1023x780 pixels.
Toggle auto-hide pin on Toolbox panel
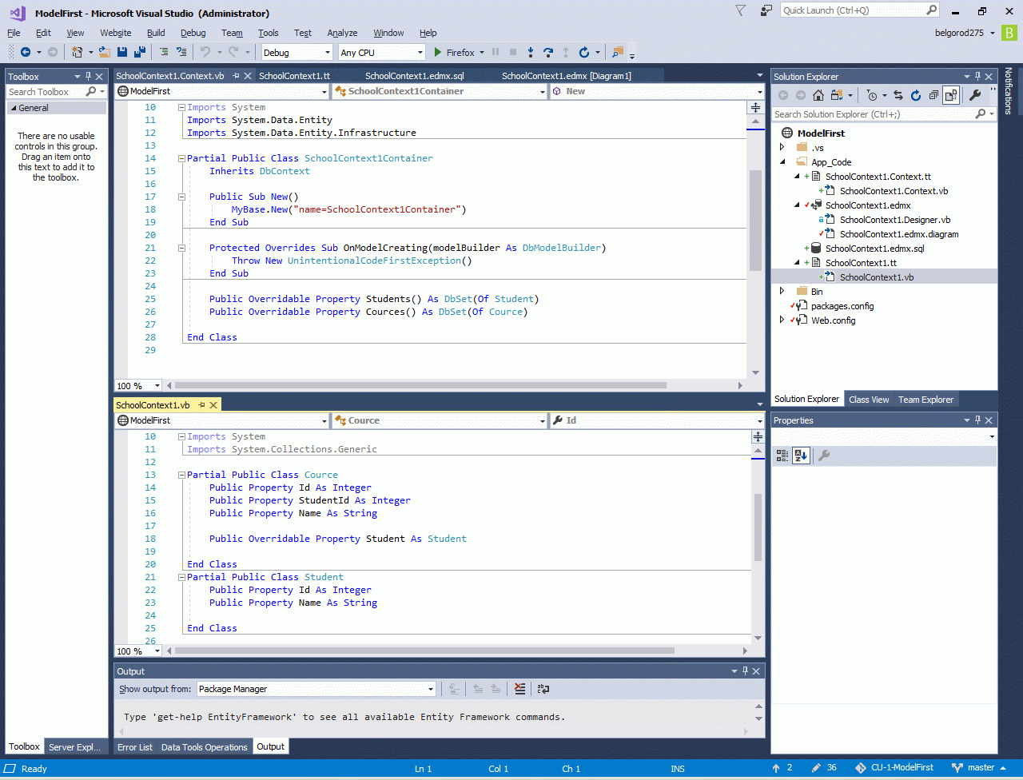point(88,77)
